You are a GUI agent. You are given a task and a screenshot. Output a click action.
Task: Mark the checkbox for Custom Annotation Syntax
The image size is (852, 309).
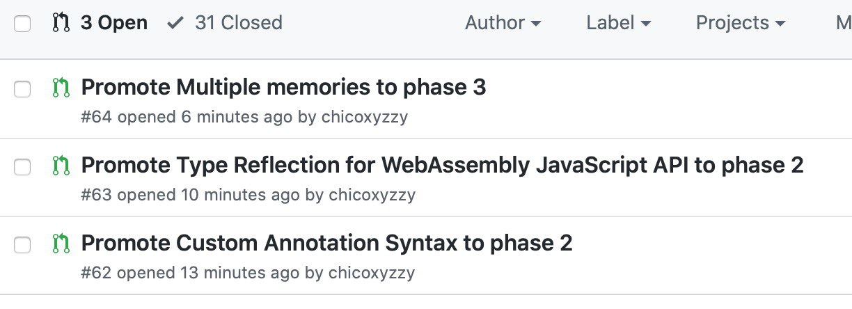pos(22,245)
